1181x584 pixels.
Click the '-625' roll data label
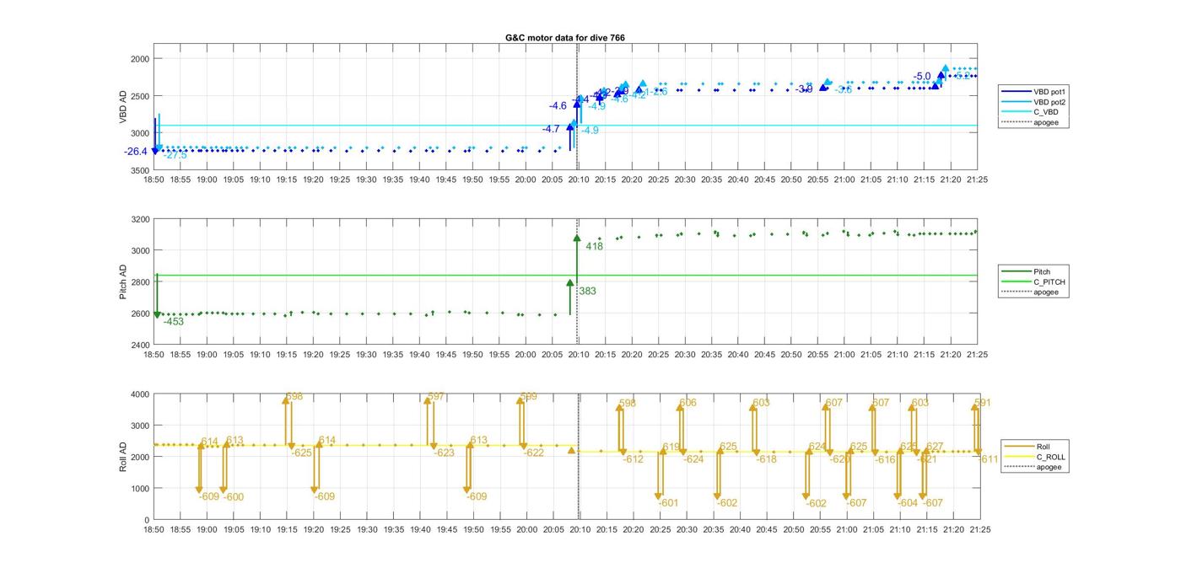coord(302,453)
